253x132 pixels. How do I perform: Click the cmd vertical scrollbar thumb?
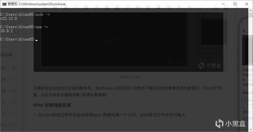250,15
